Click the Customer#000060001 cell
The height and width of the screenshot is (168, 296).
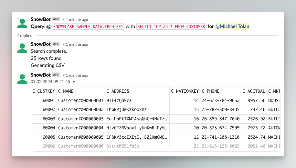[x=81, y=100]
